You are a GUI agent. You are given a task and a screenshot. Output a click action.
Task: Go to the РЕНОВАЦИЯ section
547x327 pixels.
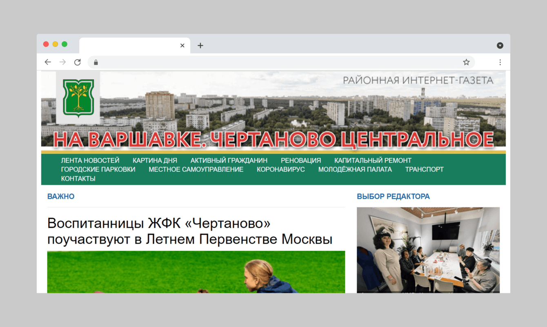pyautogui.click(x=301, y=160)
